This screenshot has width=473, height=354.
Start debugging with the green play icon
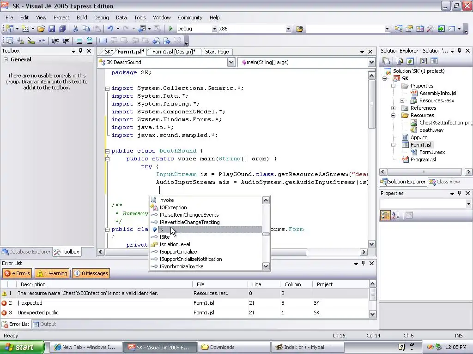tap(171, 29)
